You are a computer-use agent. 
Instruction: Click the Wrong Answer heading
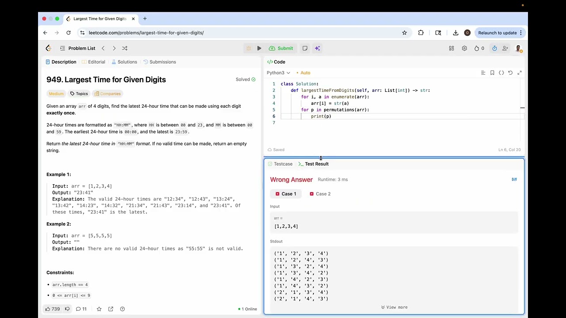coord(291,180)
